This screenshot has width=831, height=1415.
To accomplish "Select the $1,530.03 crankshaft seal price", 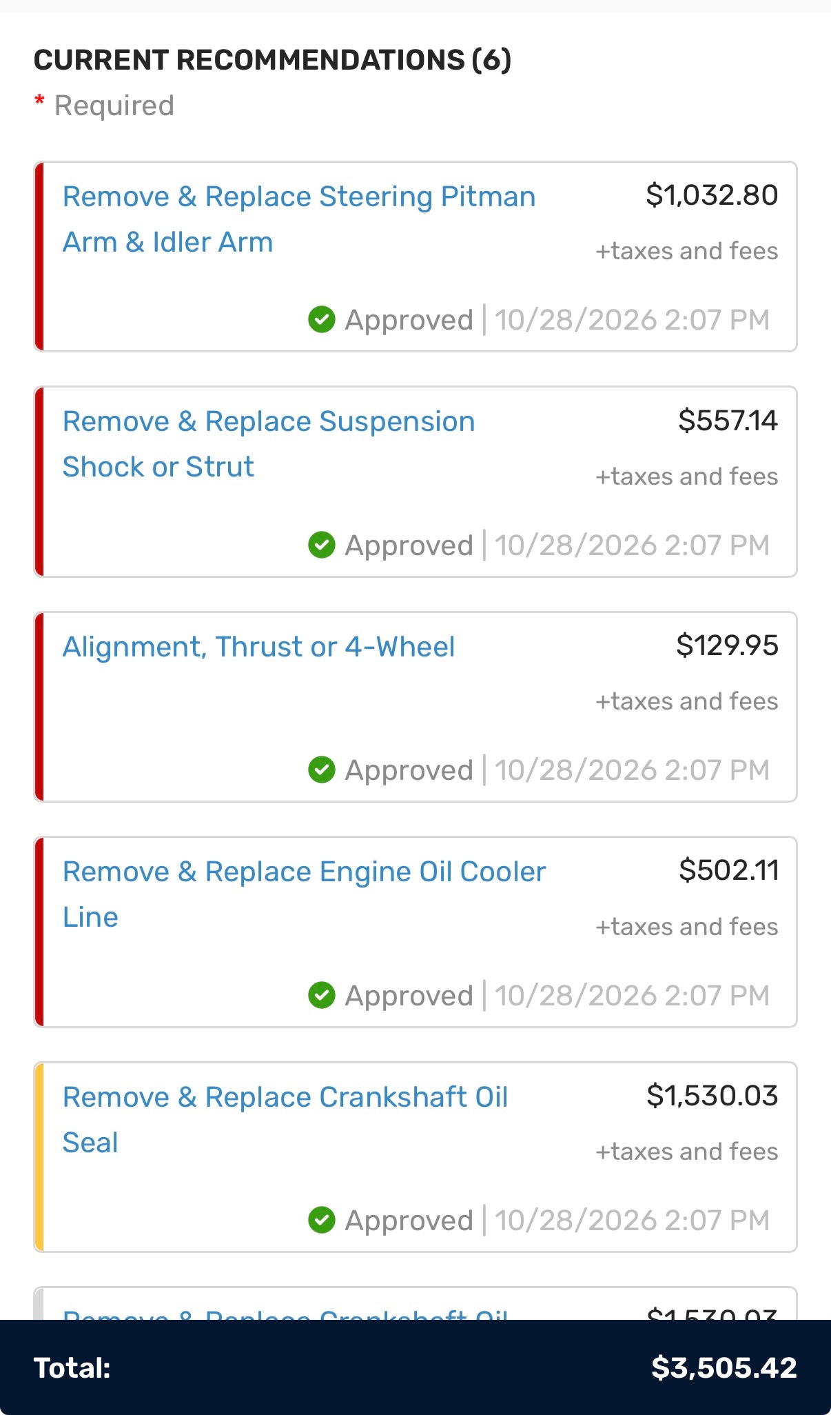I will click(x=712, y=1096).
